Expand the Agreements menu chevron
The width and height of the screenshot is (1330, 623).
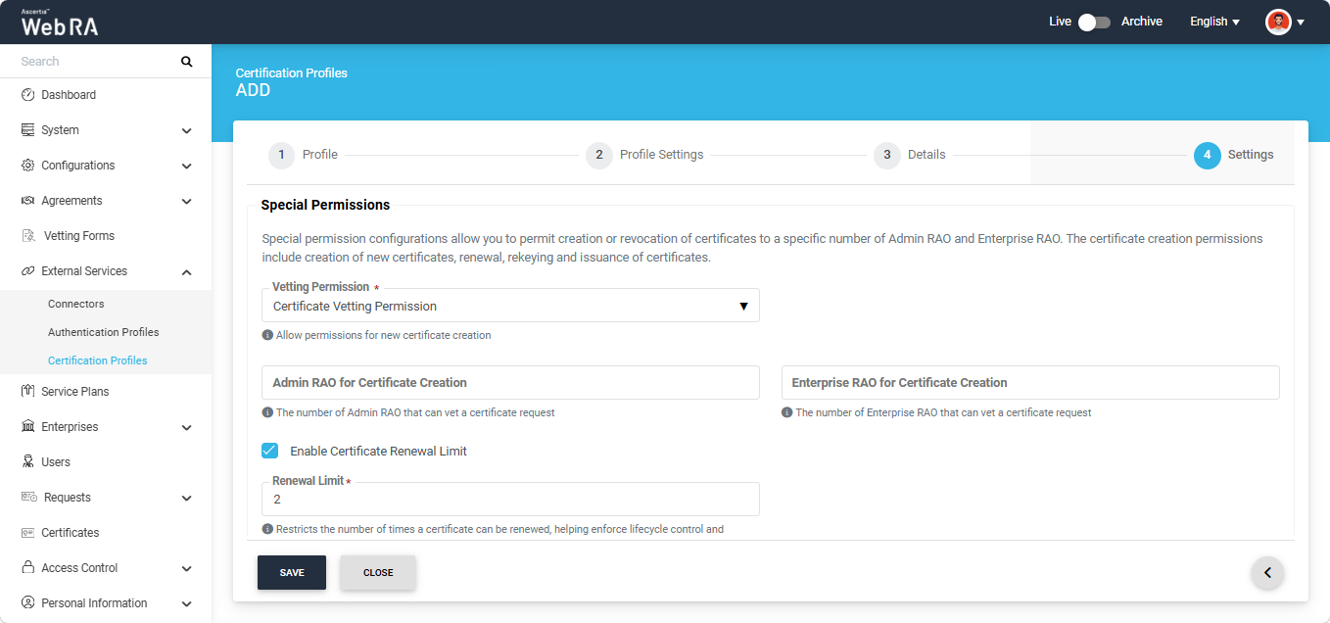[x=187, y=201]
